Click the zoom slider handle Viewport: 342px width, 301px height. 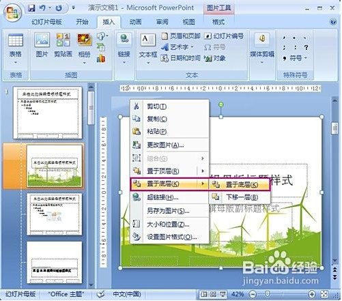268,294
